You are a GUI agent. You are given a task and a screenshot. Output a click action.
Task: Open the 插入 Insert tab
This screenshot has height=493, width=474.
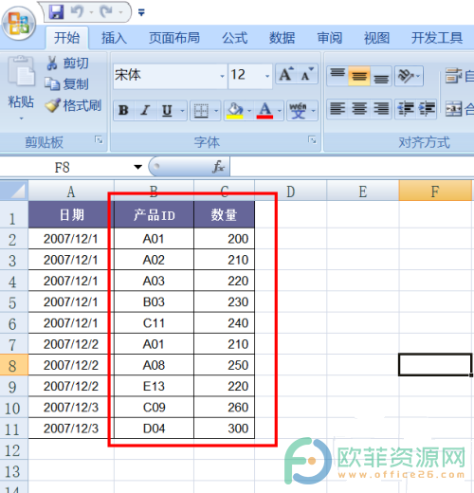(x=114, y=38)
